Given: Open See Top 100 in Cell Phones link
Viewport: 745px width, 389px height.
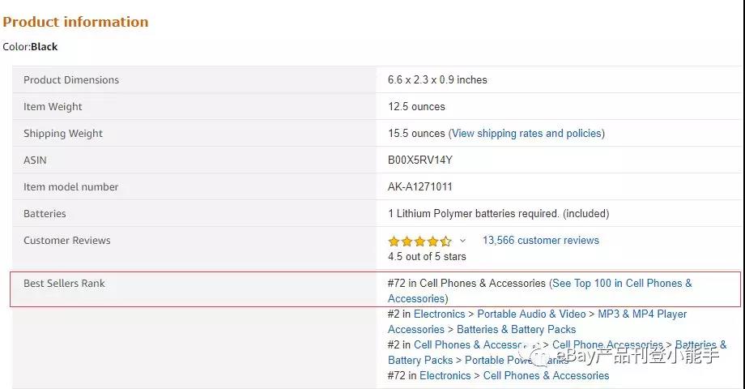Looking at the screenshot, I should [540, 291].
